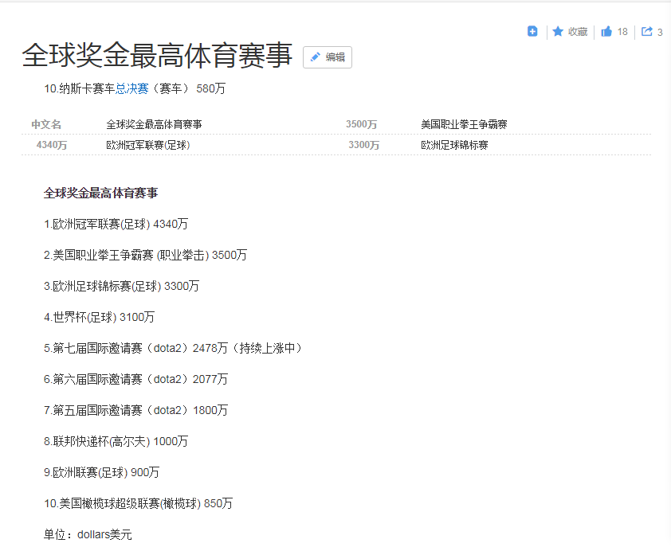Open the 总决赛 hyperlink
The height and width of the screenshot is (555, 671).
click(x=132, y=88)
